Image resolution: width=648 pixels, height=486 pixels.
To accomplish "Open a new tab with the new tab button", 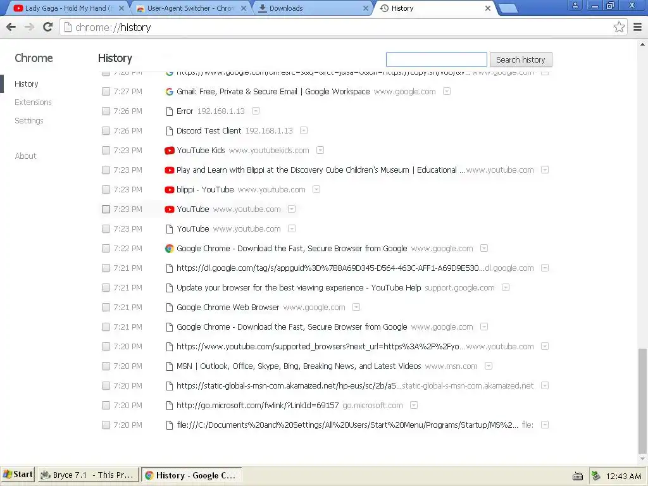I will click(x=508, y=8).
